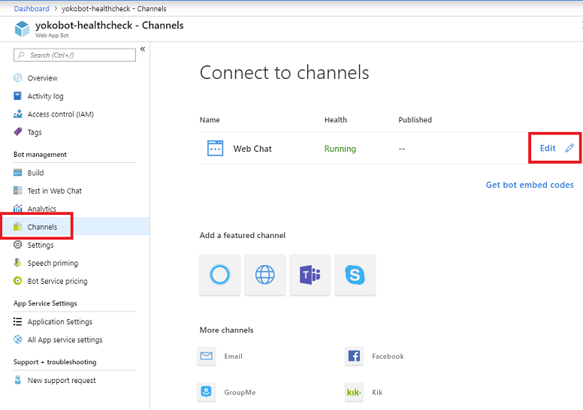
Task: Collapse the sidebar with double chevron
Action: pos(143,49)
